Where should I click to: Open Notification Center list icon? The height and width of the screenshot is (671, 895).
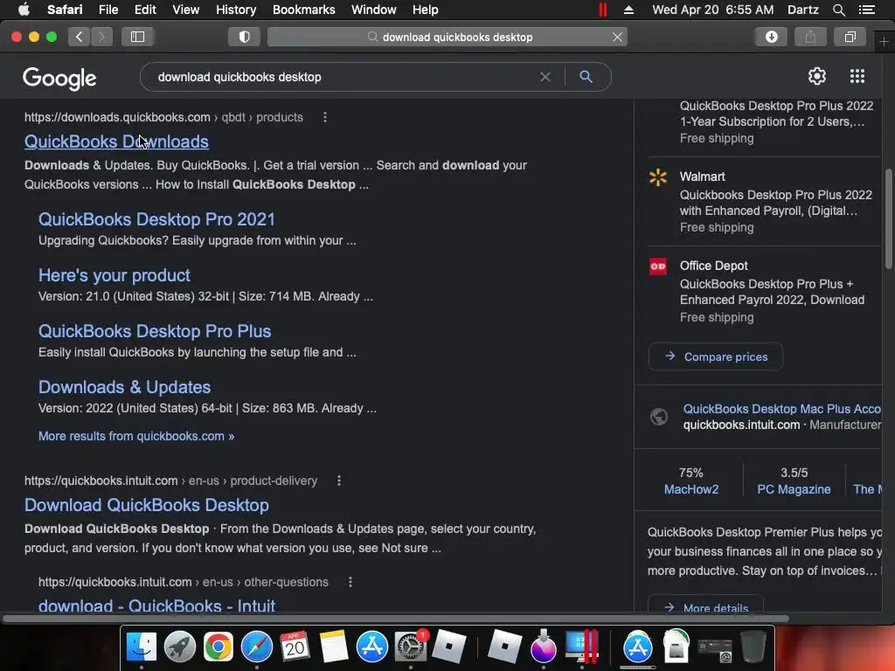[866, 10]
